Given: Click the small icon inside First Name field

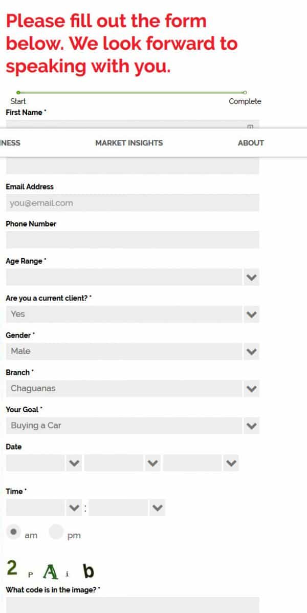Looking at the screenshot, I should coord(250,126).
